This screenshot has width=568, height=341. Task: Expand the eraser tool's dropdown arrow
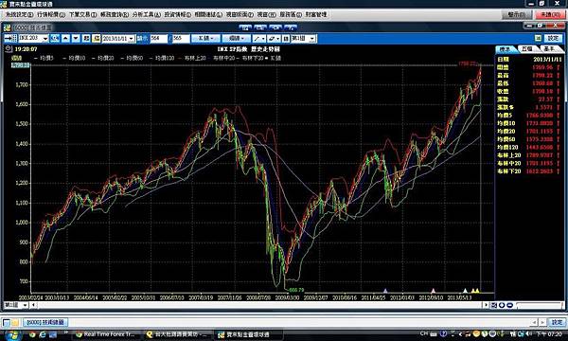tap(278, 39)
